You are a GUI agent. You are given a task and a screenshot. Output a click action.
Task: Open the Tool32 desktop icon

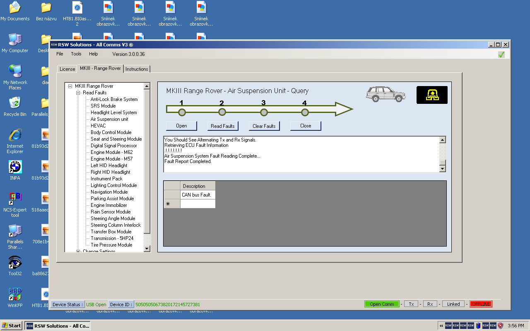pos(15,263)
